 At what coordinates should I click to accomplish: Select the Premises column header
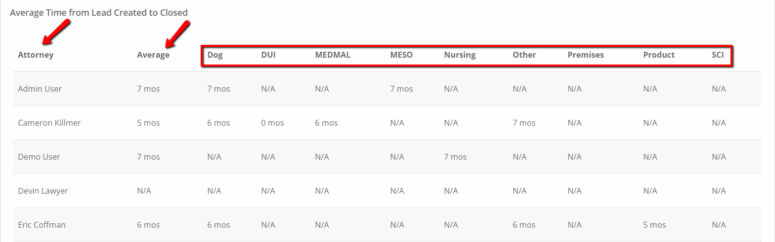586,55
